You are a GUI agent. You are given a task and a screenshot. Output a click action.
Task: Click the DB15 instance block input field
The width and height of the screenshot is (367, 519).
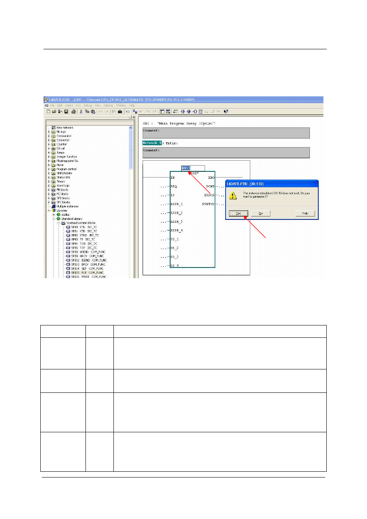[193, 168]
